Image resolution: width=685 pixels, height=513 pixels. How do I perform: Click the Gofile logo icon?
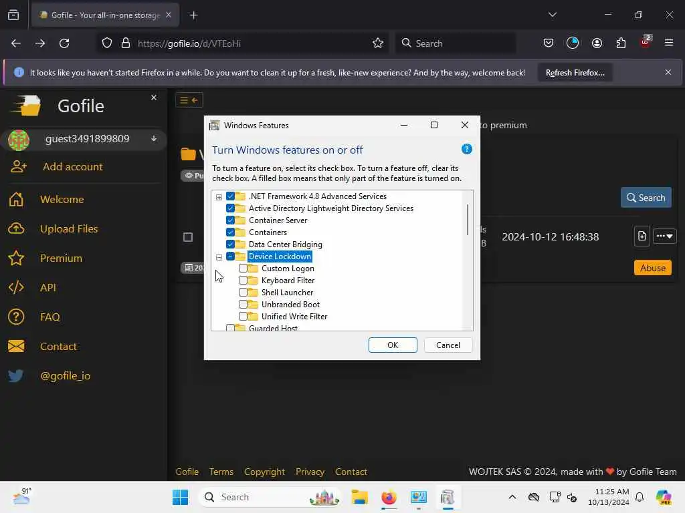coord(27,106)
